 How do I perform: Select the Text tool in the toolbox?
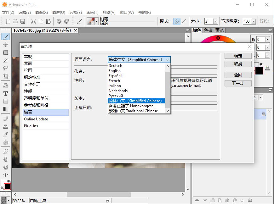coord(5,93)
